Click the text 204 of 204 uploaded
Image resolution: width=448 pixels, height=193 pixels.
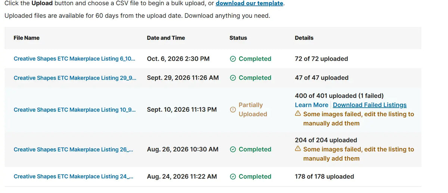[326, 140]
